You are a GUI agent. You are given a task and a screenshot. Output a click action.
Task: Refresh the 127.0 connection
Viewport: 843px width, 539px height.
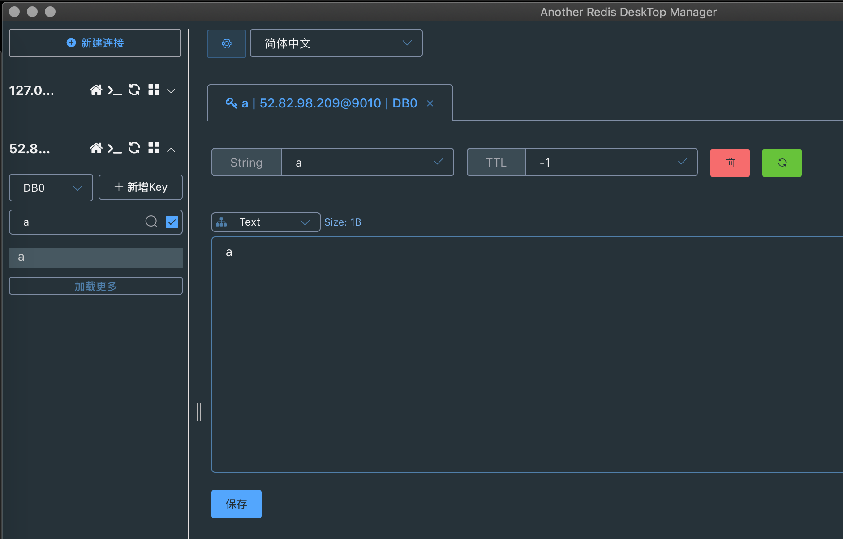tap(134, 90)
